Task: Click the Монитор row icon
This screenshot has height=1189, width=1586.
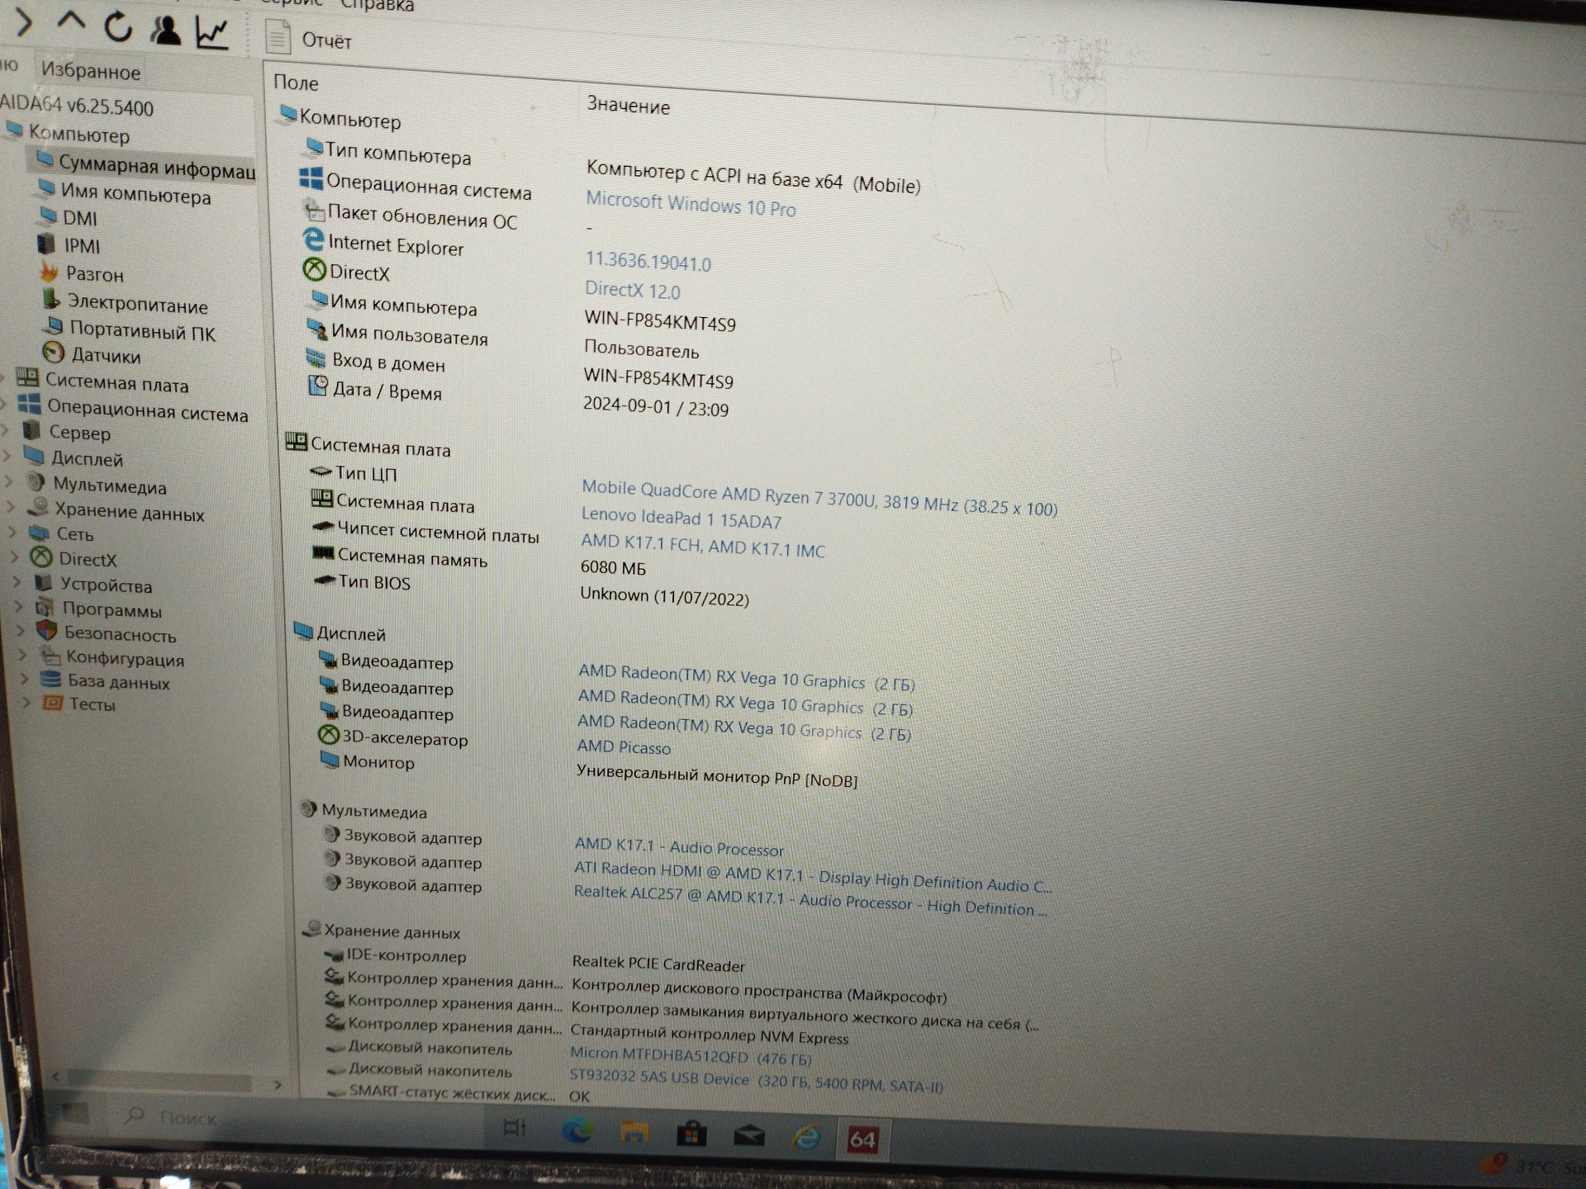Action: (x=330, y=759)
